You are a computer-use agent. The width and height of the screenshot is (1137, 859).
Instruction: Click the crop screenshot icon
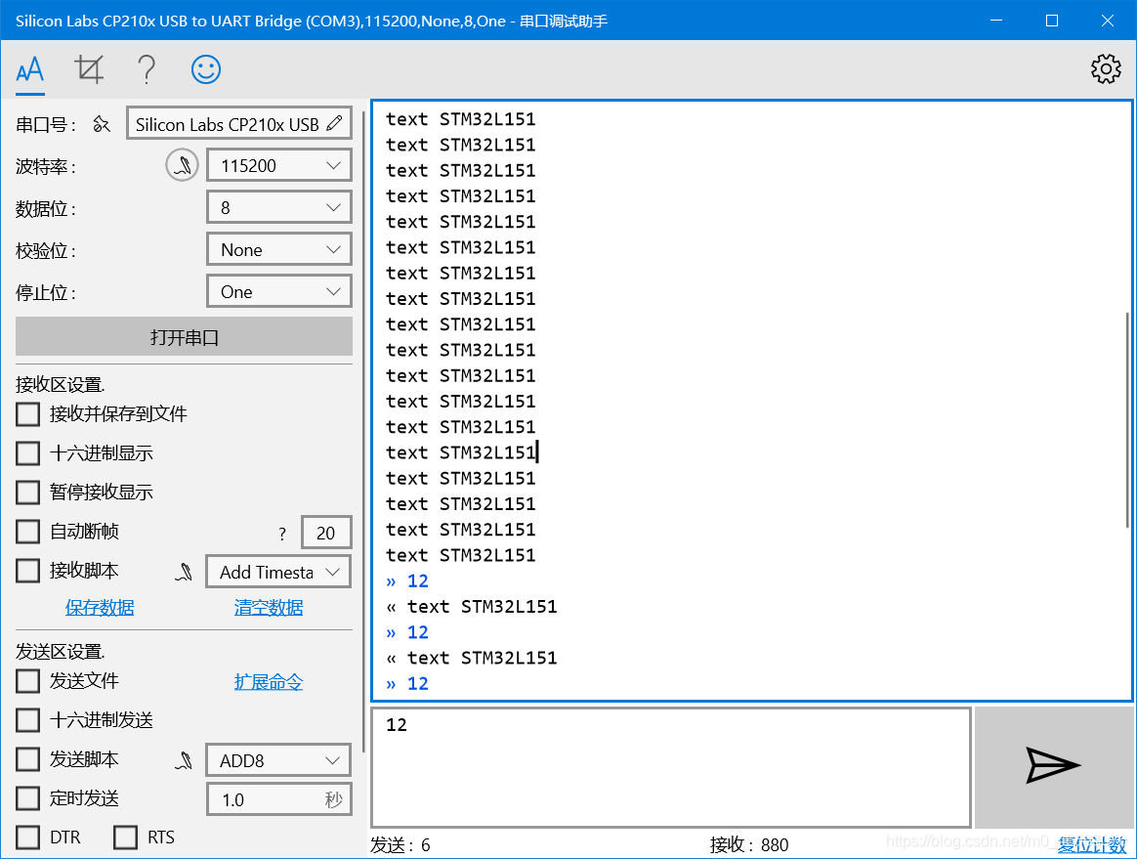click(89, 69)
